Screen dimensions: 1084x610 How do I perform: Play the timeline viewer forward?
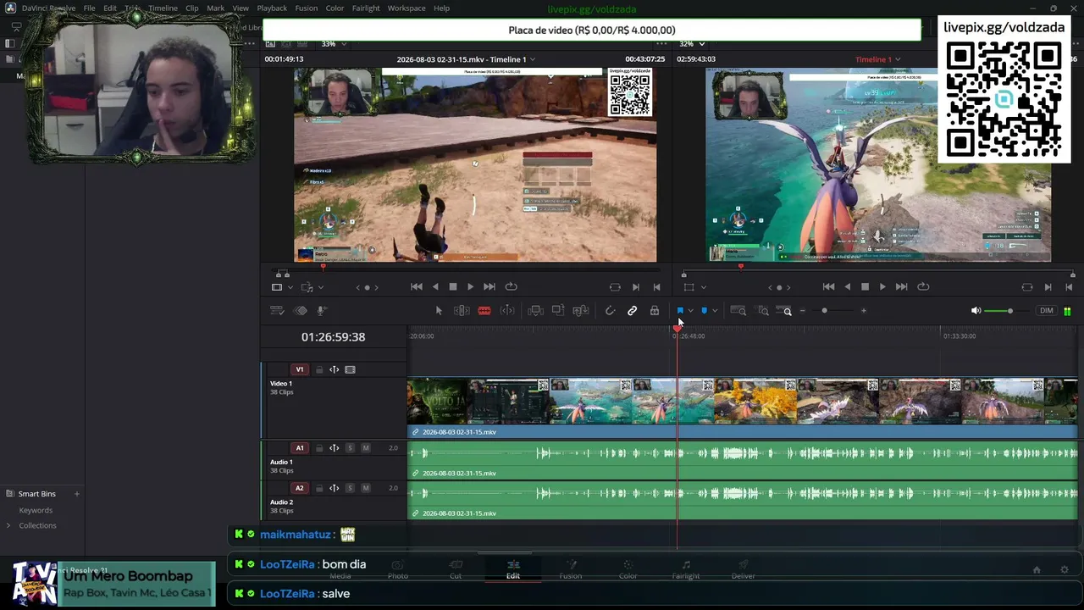(882, 287)
